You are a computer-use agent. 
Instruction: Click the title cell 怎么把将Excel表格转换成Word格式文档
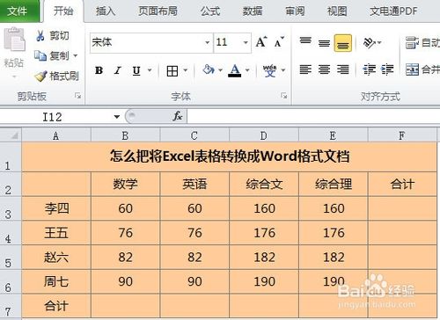tap(230, 156)
